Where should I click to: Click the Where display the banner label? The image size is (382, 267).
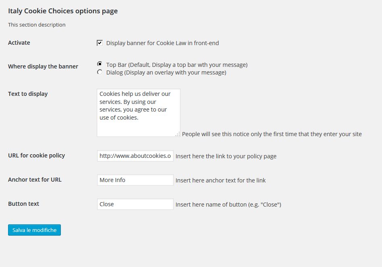tap(43, 66)
